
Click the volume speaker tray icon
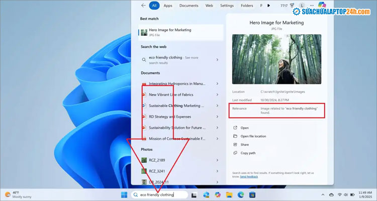click(x=346, y=195)
